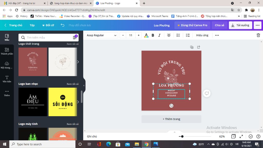Switch to tong-hop-kien-thuc browser tab

coord(71,3)
